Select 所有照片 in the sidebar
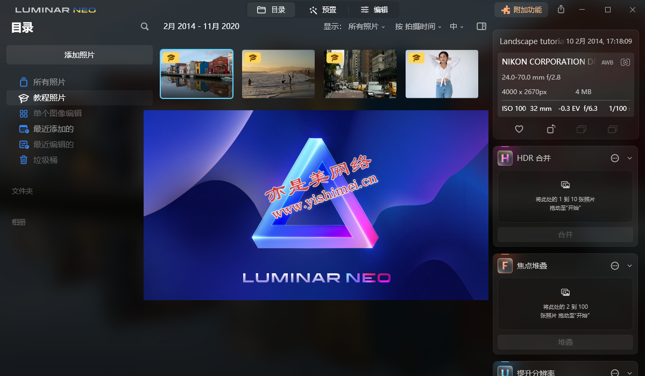The height and width of the screenshot is (376, 645). [x=80, y=82]
